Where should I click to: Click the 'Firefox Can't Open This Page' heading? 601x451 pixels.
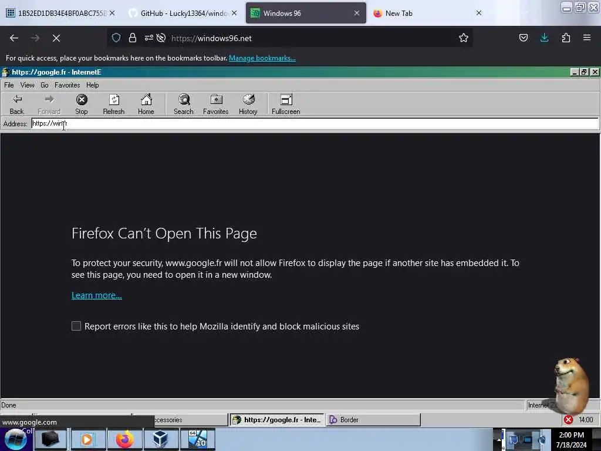[x=164, y=233]
